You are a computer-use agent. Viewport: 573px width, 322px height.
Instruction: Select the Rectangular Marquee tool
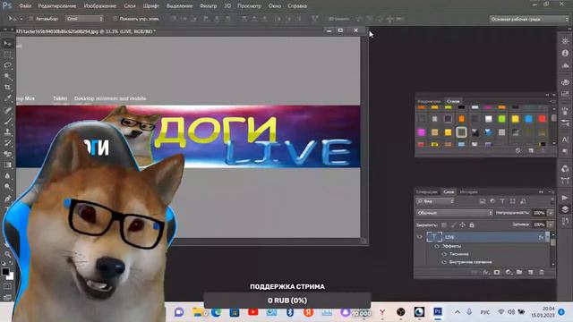8,55
